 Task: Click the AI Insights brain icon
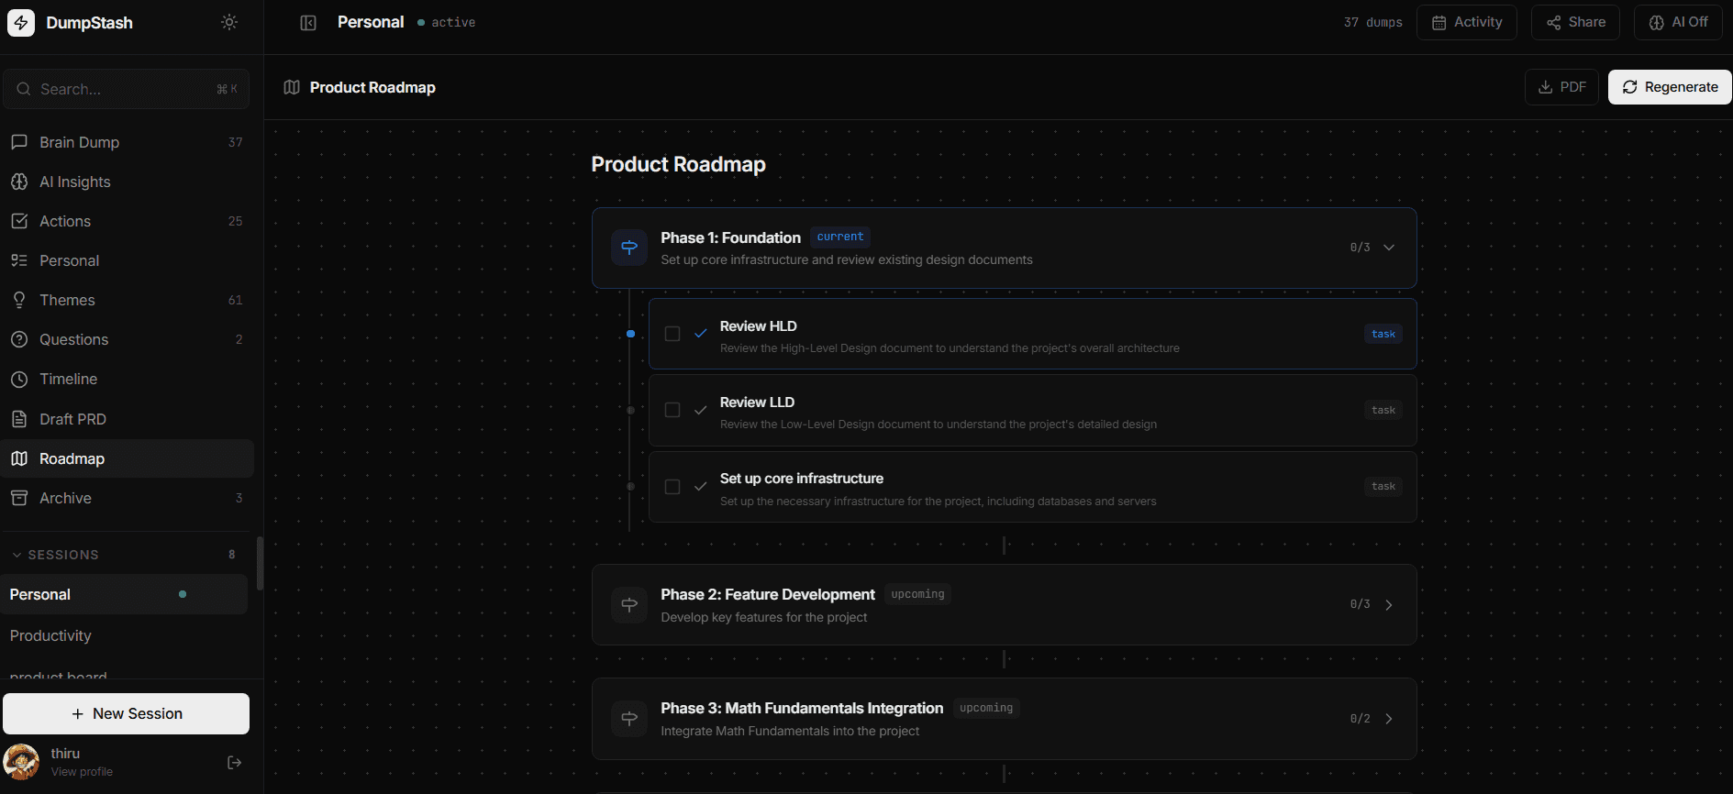19,182
